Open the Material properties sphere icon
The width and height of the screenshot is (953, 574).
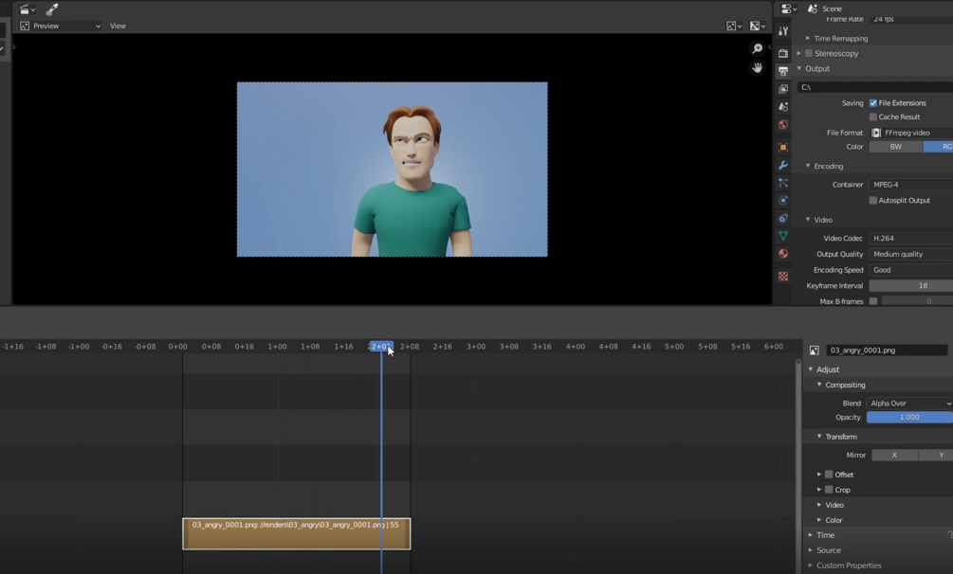pos(783,254)
